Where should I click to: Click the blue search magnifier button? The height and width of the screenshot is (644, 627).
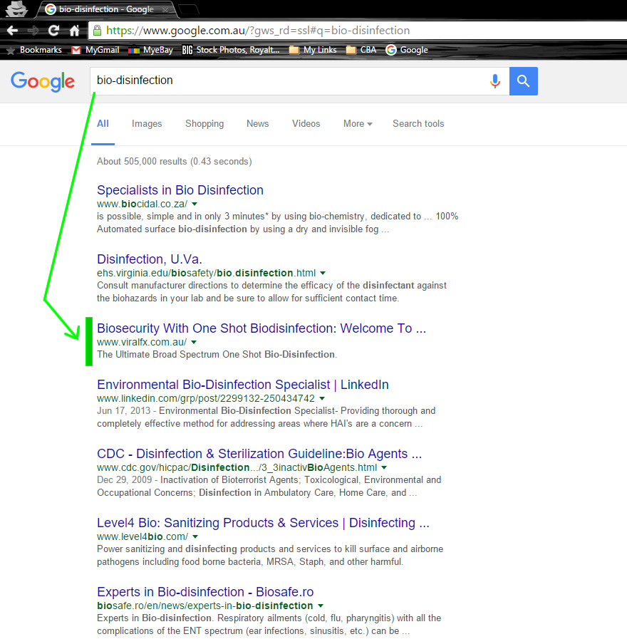524,81
